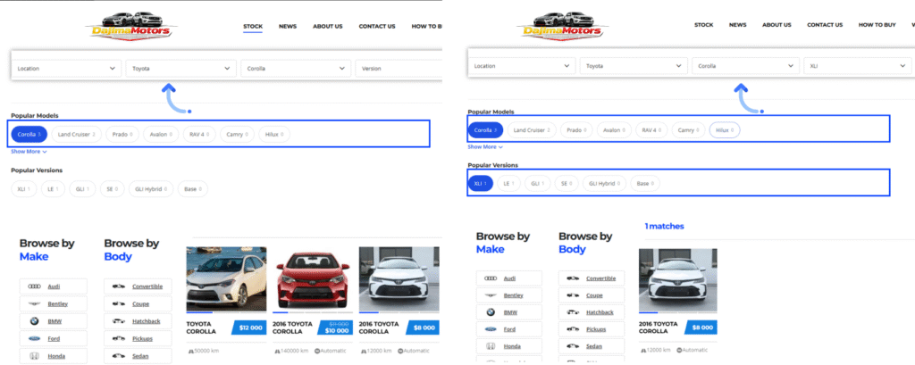
Task: Click the Honda logo in the left screenshot
Action: tap(35, 356)
